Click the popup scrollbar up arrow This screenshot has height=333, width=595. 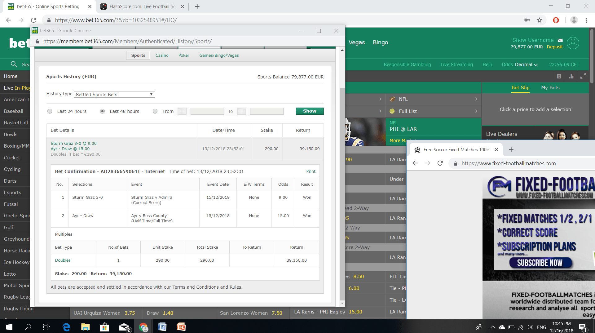(x=342, y=50)
